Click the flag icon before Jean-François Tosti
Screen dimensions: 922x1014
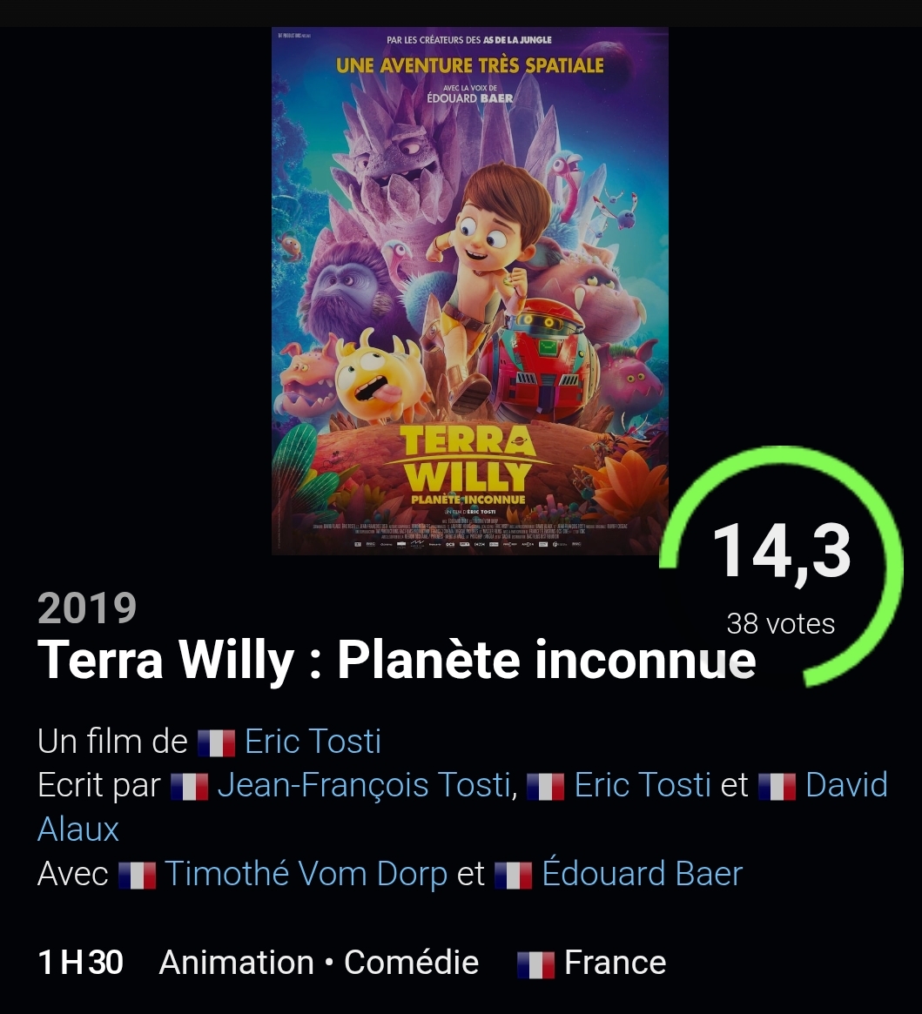pyautogui.click(x=190, y=787)
